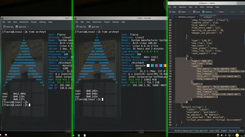Click the teal color block in archey4 output

152,65
